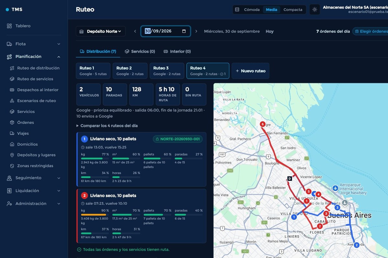
Task: Go to the next day arrow
Action: (196, 31)
